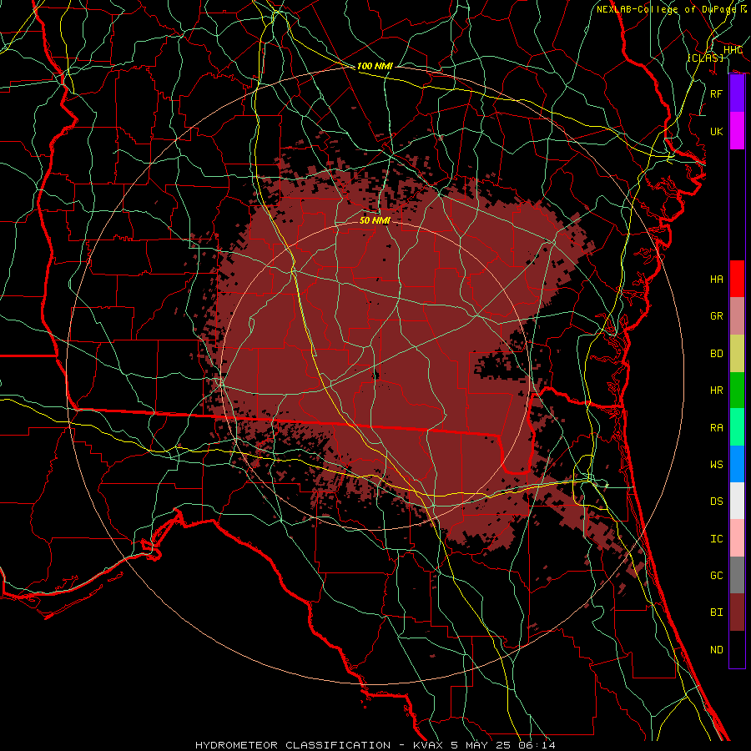
Task: Click the BI legend label
Action: (717, 612)
